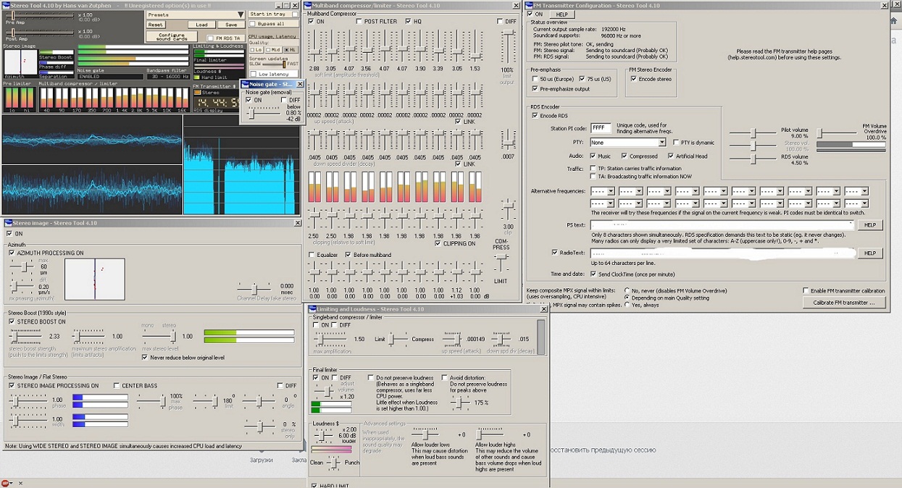Click HELP button next to FM ON checkbox
This screenshot has width=902, height=488.
pyautogui.click(x=561, y=14)
